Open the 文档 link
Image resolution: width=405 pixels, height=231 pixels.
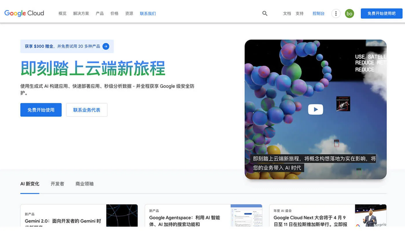pyautogui.click(x=287, y=13)
